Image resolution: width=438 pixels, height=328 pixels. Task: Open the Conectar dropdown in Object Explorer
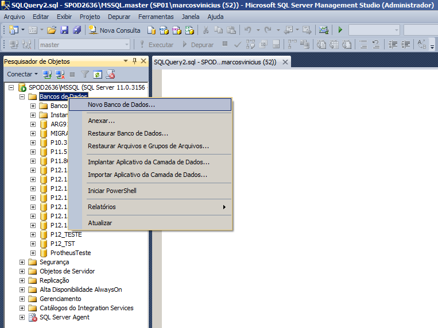(22, 74)
